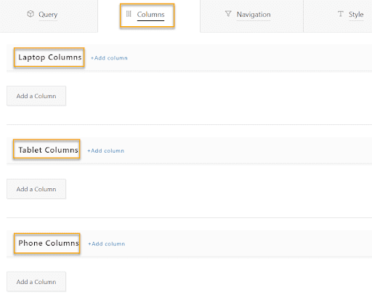
Task: Click the funnel icon beside Navigation
Action: tap(228, 14)
